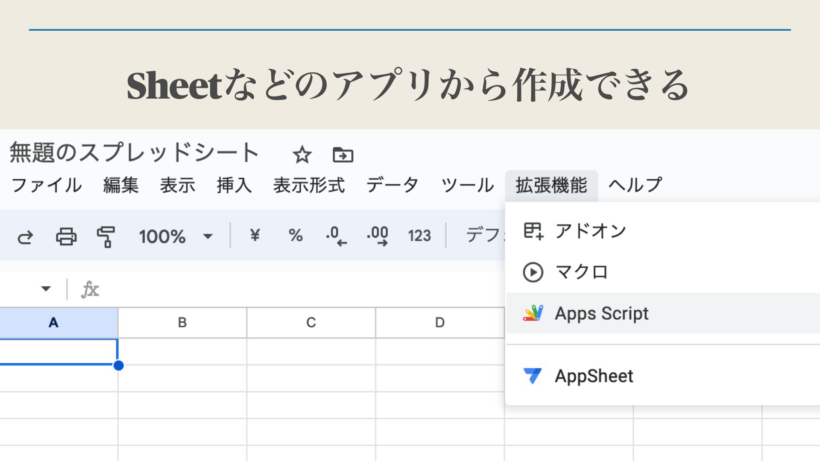
Task: Open the ヘルプ menu
Action: [x=635, y=185]
